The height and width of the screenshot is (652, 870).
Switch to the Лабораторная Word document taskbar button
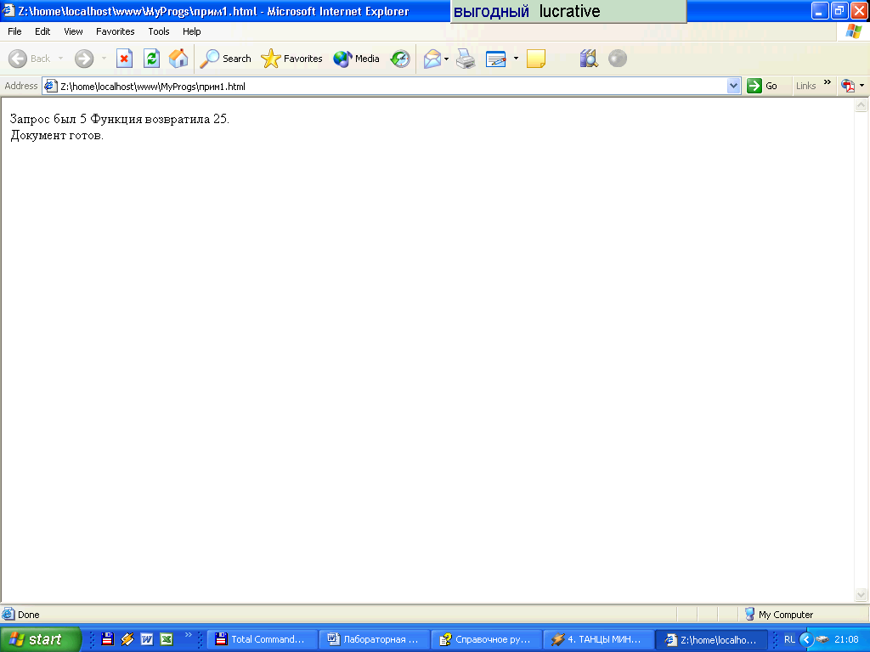coord(375,640)
